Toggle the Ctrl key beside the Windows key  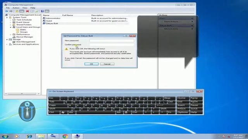coord(54,112)
